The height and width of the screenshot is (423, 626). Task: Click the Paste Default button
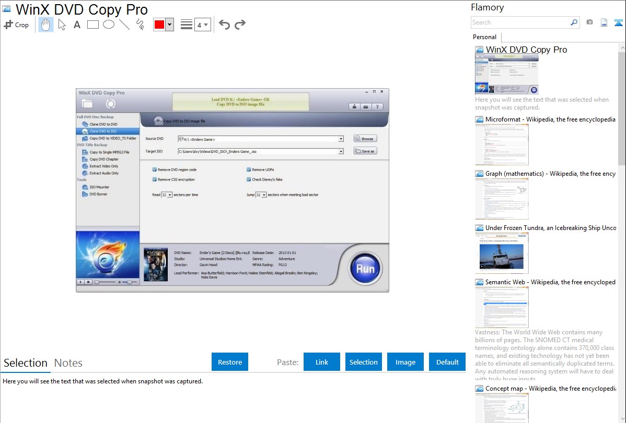447,362
